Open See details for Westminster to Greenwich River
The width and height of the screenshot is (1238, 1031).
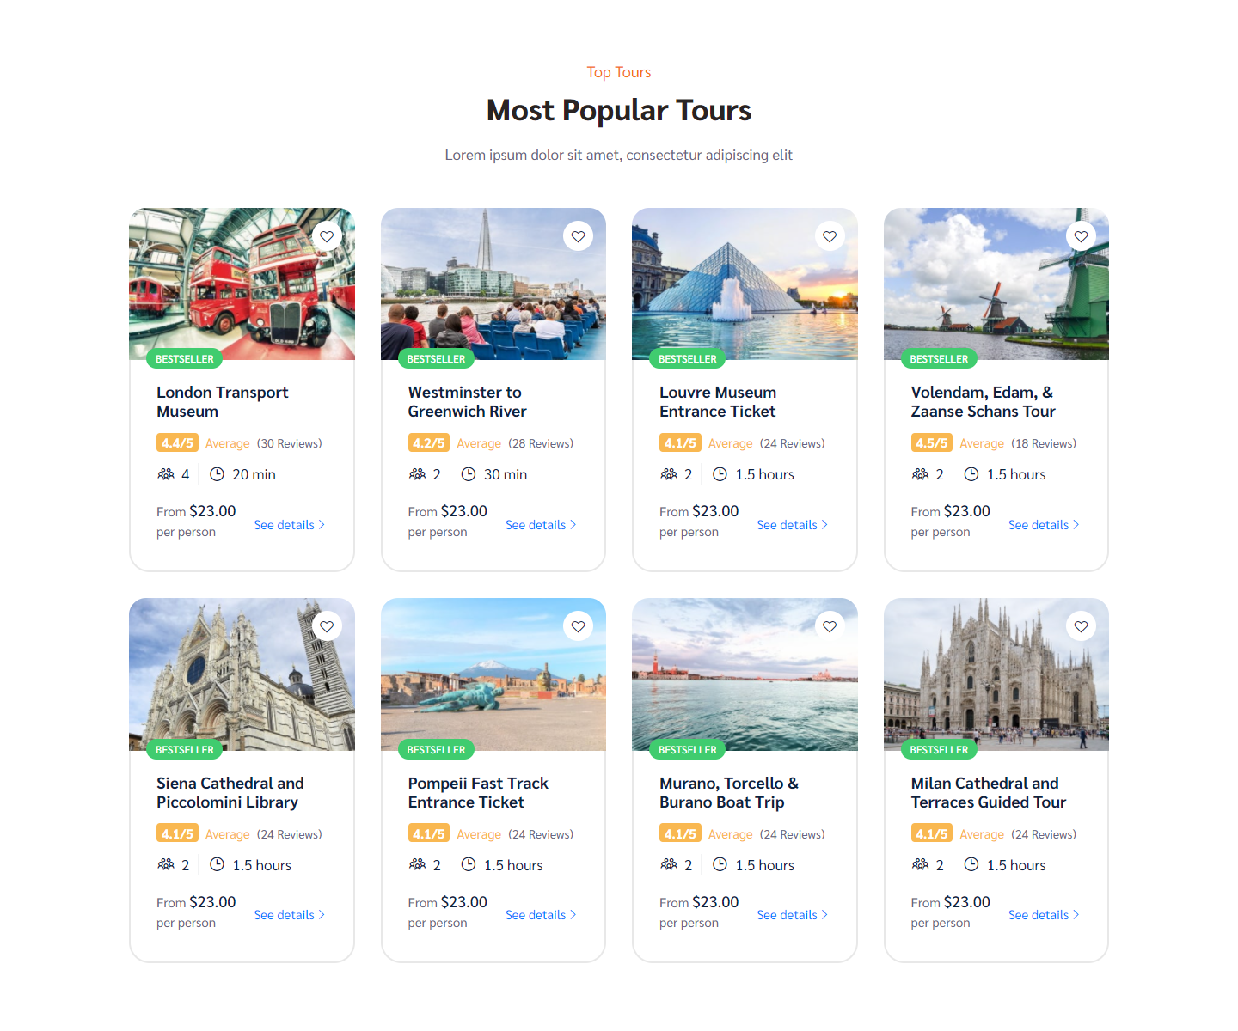541,525
